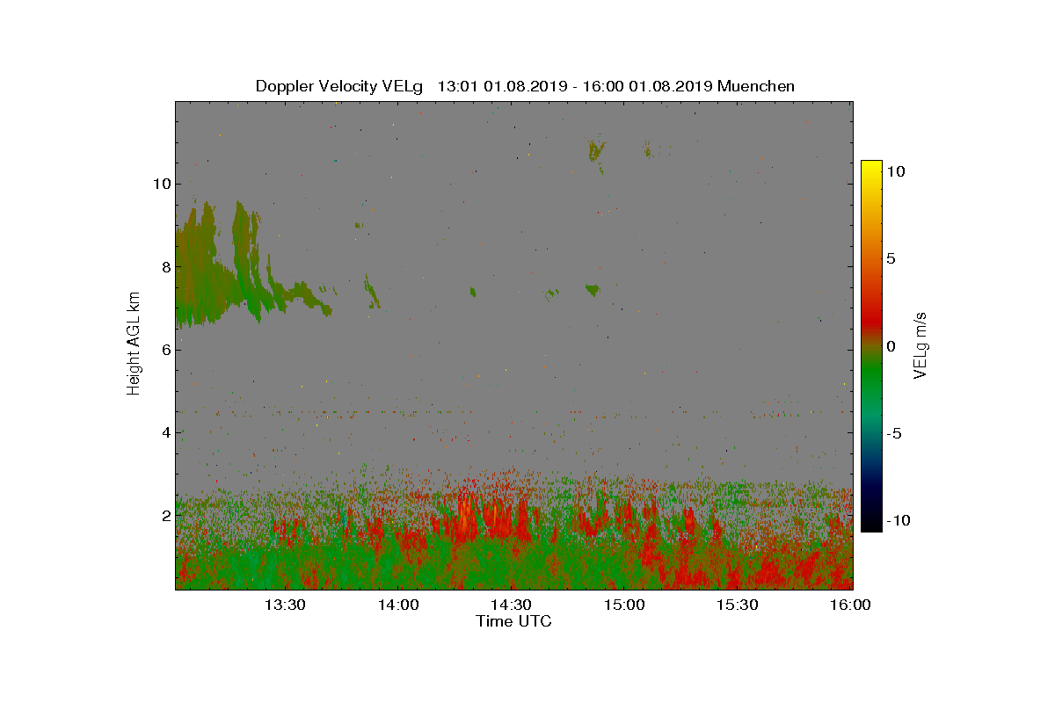Click the colorbar value -10 label

(897, 520)
